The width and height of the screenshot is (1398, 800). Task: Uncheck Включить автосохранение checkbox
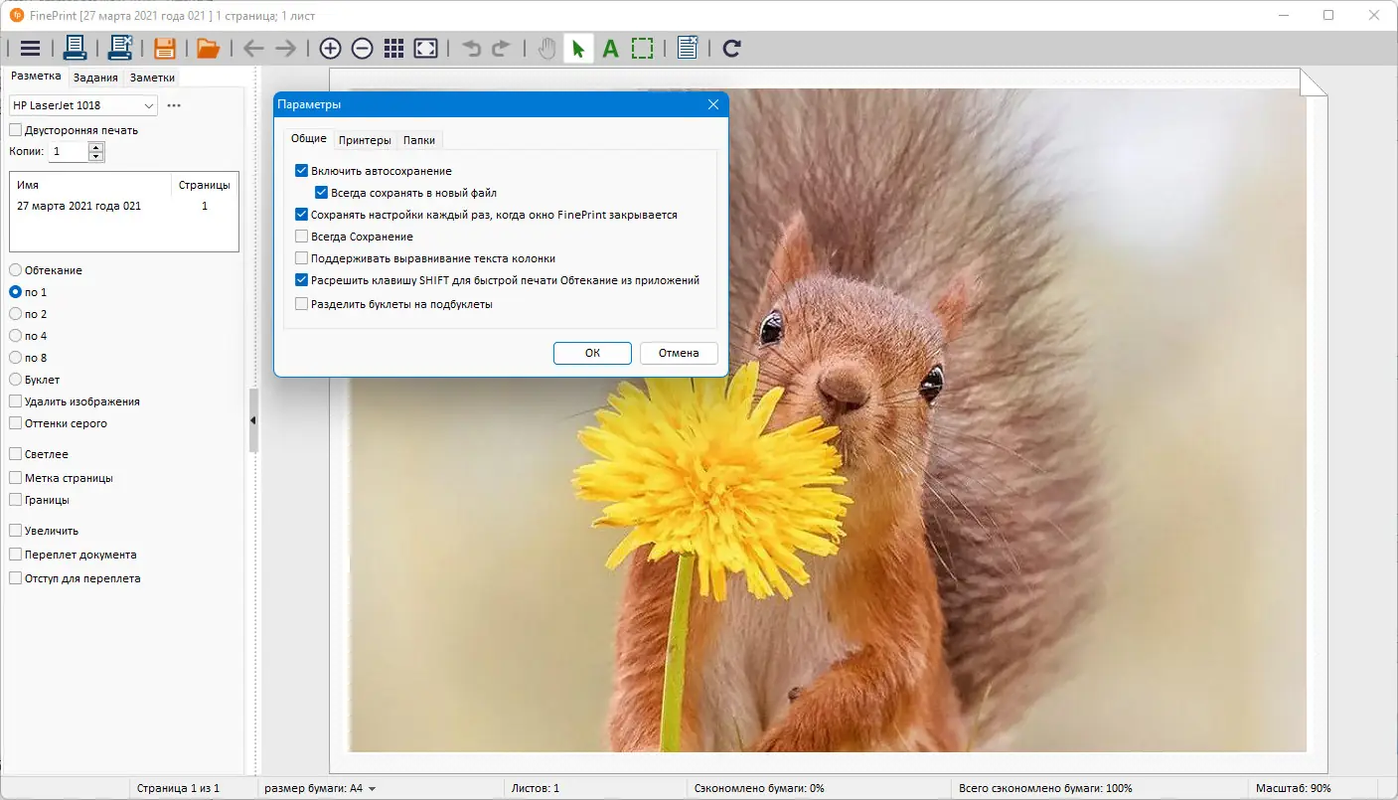coord(302,171)
